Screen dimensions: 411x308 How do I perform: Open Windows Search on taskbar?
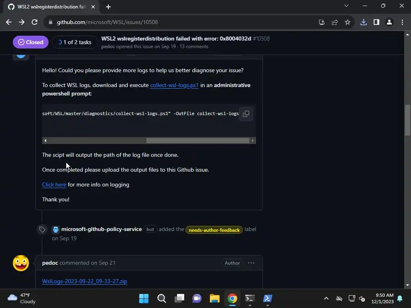[161, 298]
